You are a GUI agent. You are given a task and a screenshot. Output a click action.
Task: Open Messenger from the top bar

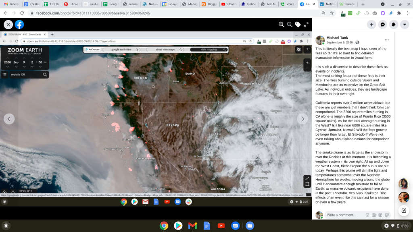(382, 25)
